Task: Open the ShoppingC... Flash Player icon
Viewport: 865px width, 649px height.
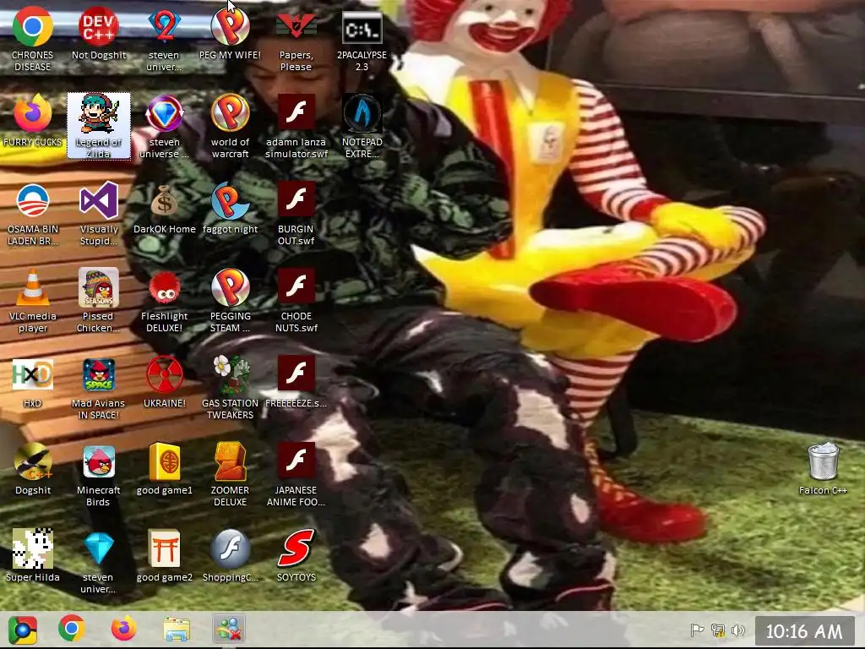Action: coord(230,548)
